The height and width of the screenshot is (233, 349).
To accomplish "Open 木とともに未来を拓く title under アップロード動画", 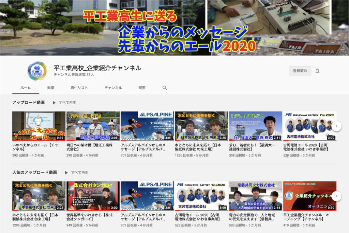I will click(x=198, y=147).
